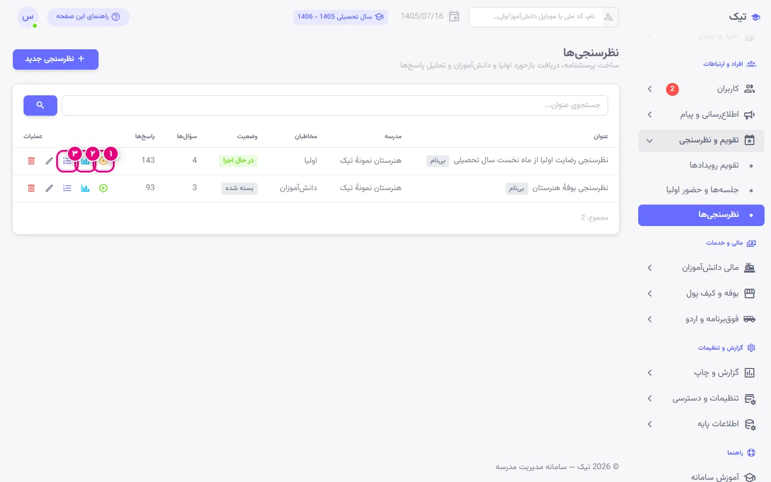
Task: Click the "مجموع: 2" total text
Action: pyautogui.click(x=595, y=217)
